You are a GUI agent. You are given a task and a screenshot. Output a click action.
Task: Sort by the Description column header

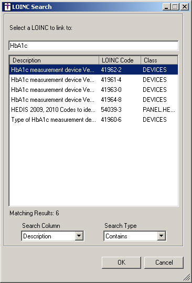(54, 60)
